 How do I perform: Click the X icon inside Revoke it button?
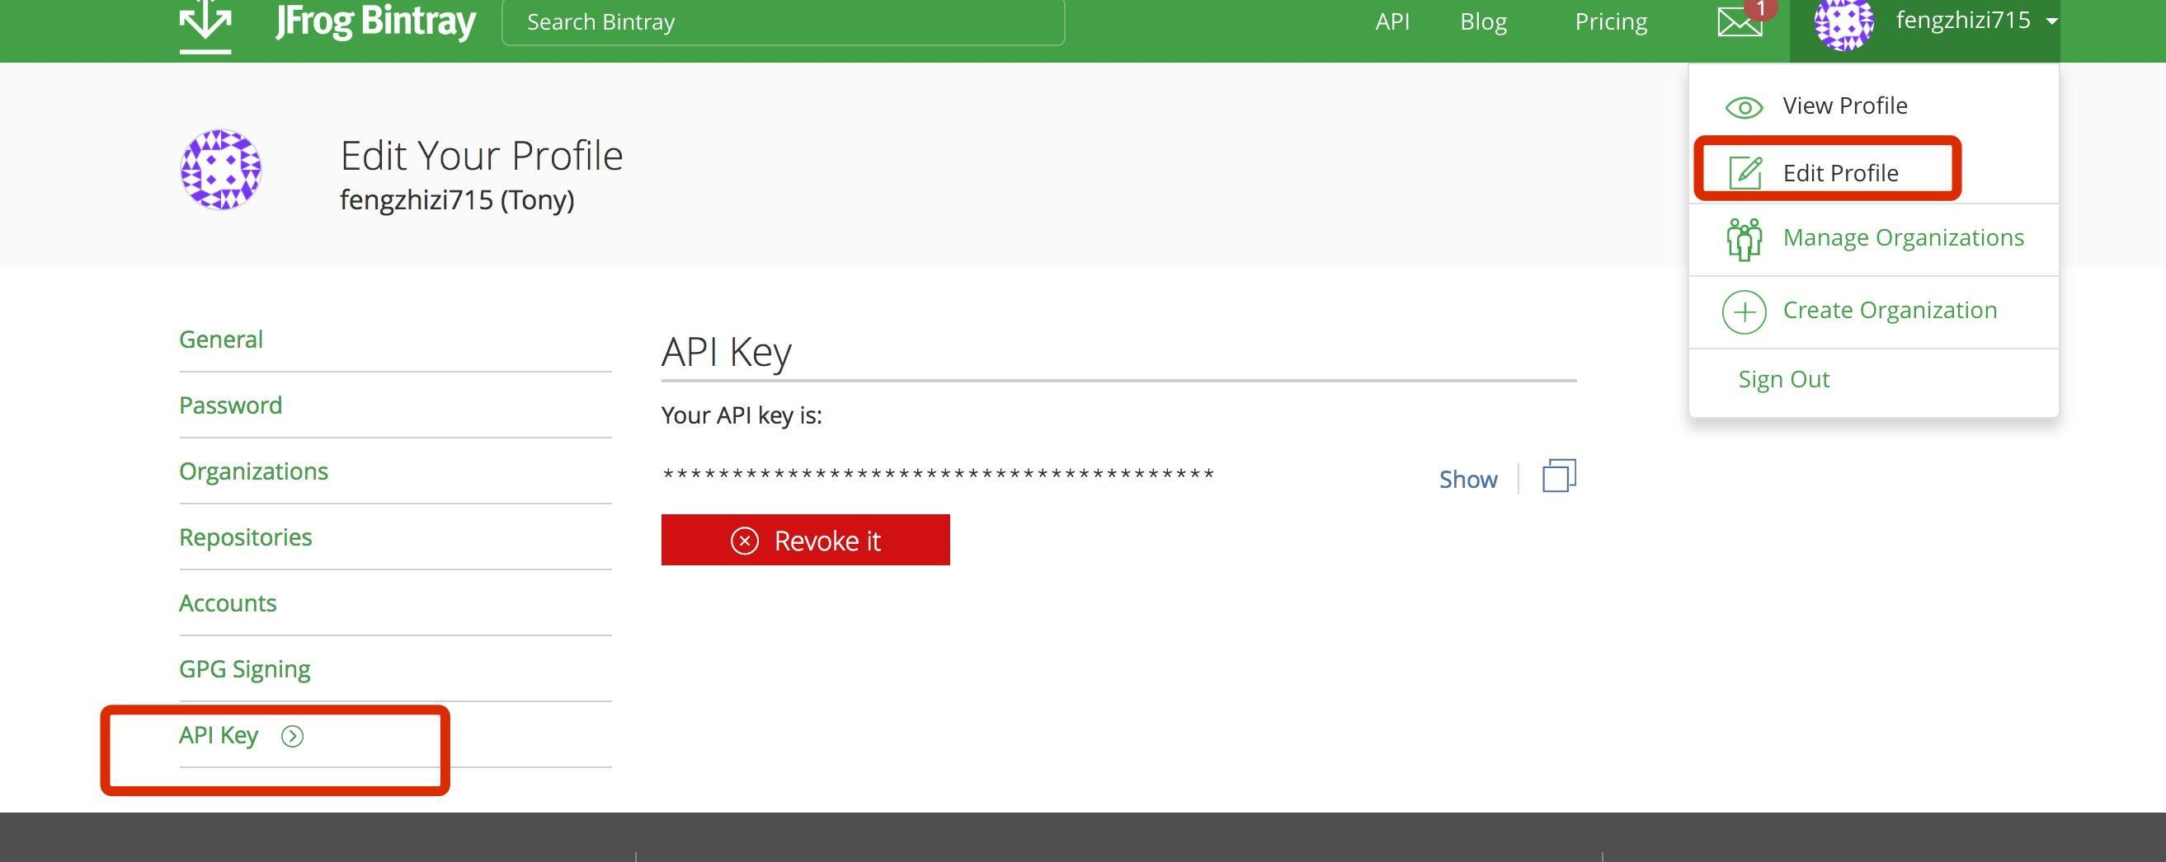(x=744, y=541)
